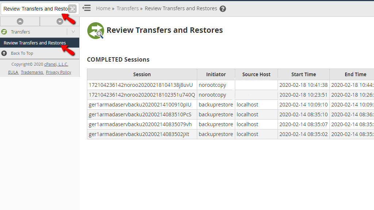The image size is (374, 210).
Task: Go to Home in breadcrumb
Action: [103, 8]
